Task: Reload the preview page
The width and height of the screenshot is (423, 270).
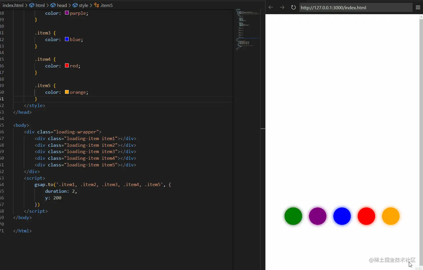Action: [293, 8]
